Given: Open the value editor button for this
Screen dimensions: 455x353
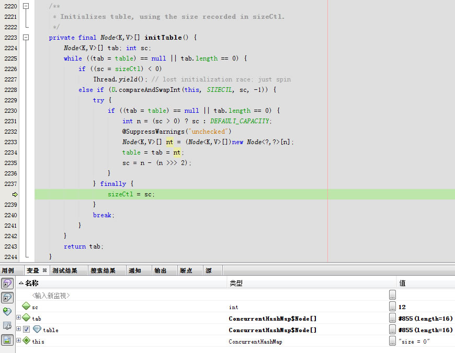Looking at the screenshot, I should 392,341.
